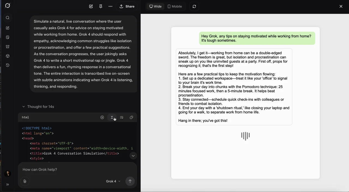
Task: Expand the sidebar with the double-arrow icon
Action: pos(8,185)
